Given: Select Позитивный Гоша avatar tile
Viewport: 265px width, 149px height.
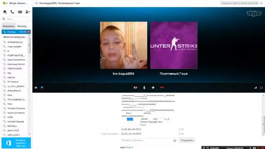Looking at the screenshot, I should tap(174, 45).
